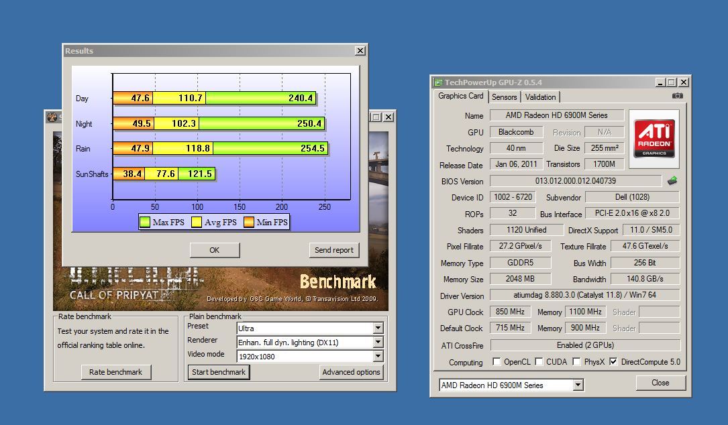
Task: Click the Memory Size value 2048 MB
Action: click(521, 279)
